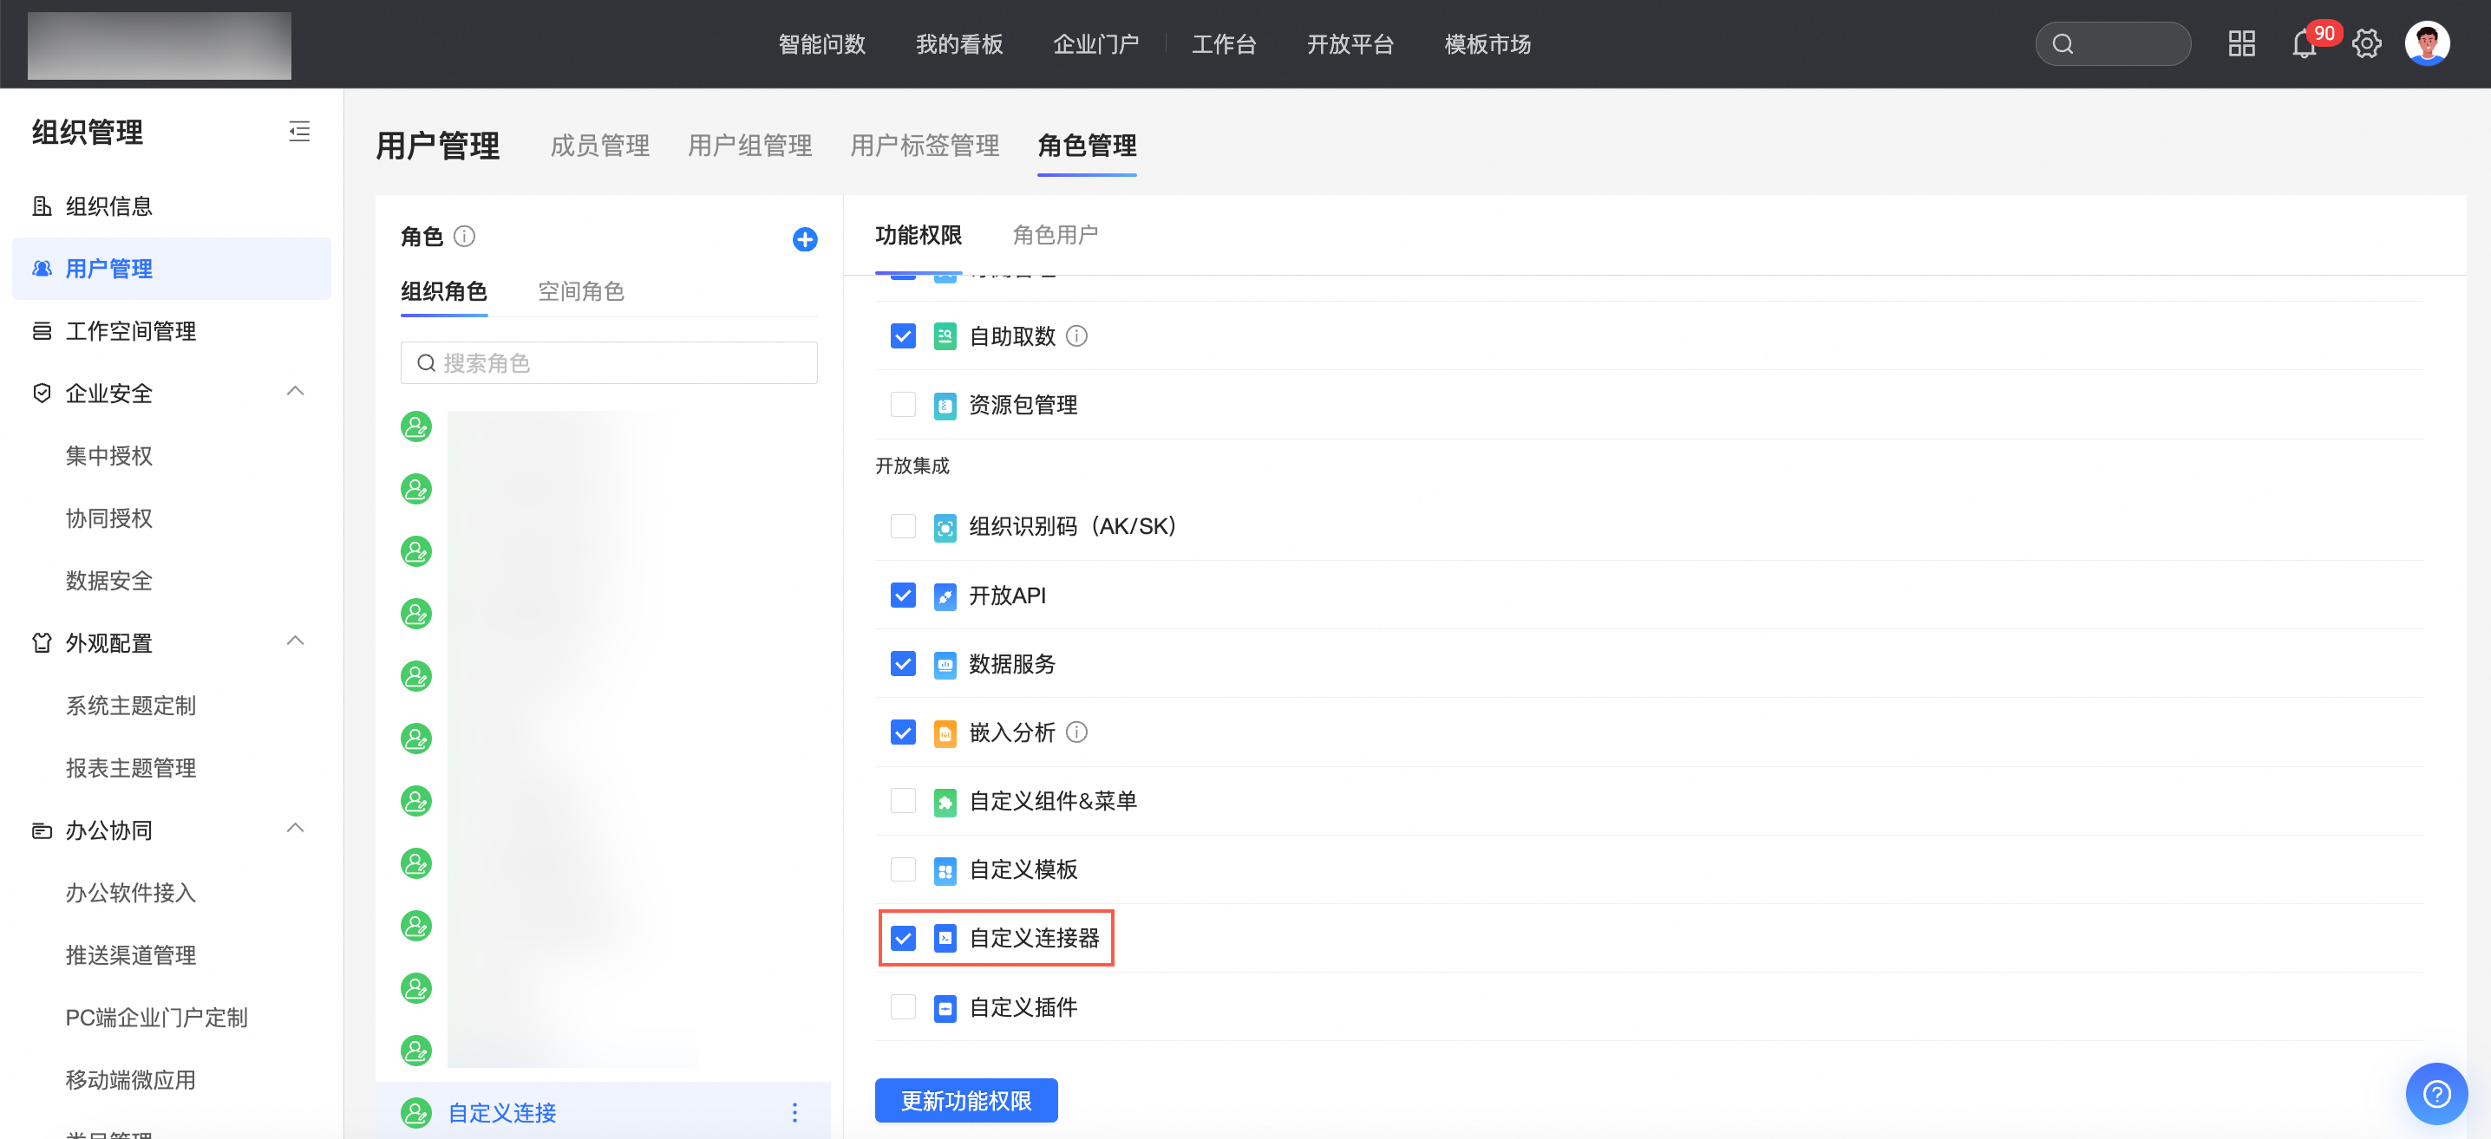This screenshot has width=2491, height=1139.
Task: Open the apps grid icon in header
Action: (2241, 43)
